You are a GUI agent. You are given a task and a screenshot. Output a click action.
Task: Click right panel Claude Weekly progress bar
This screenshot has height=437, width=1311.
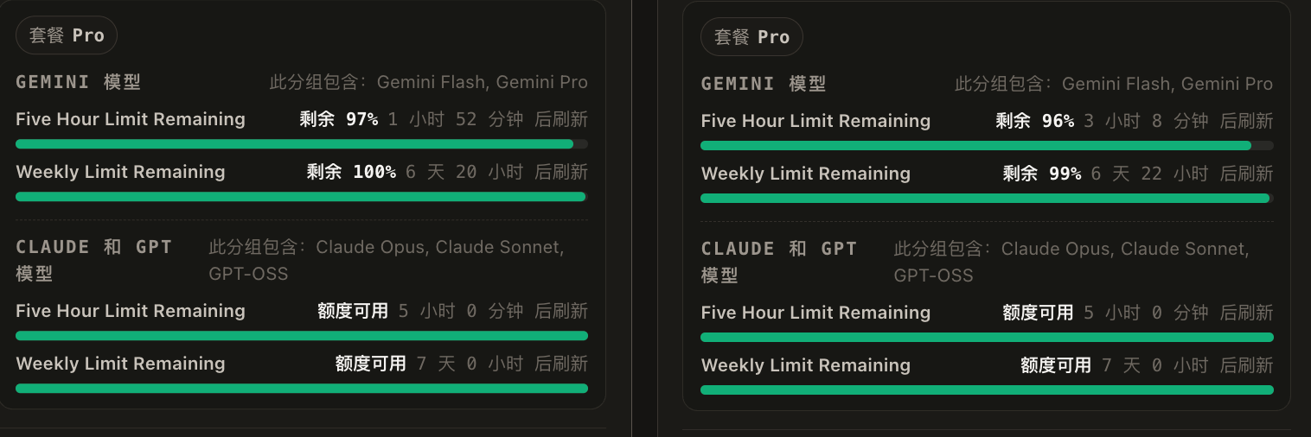point(987,390)
